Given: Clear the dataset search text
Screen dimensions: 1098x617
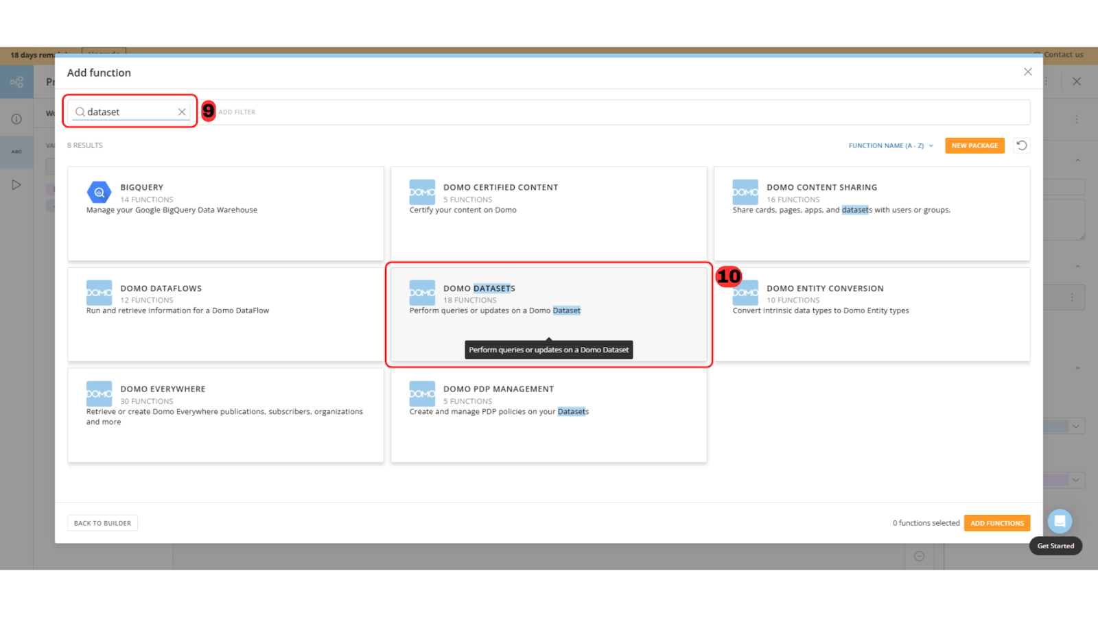Looking at the screenshot, I should [x=182, y=112].
